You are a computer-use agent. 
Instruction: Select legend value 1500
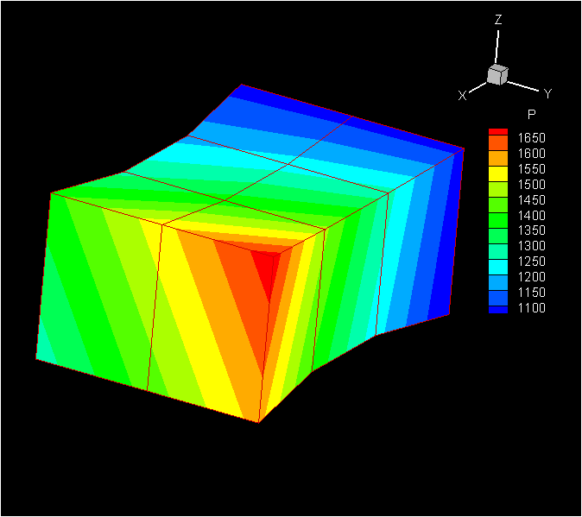click(x=532, y=185)
